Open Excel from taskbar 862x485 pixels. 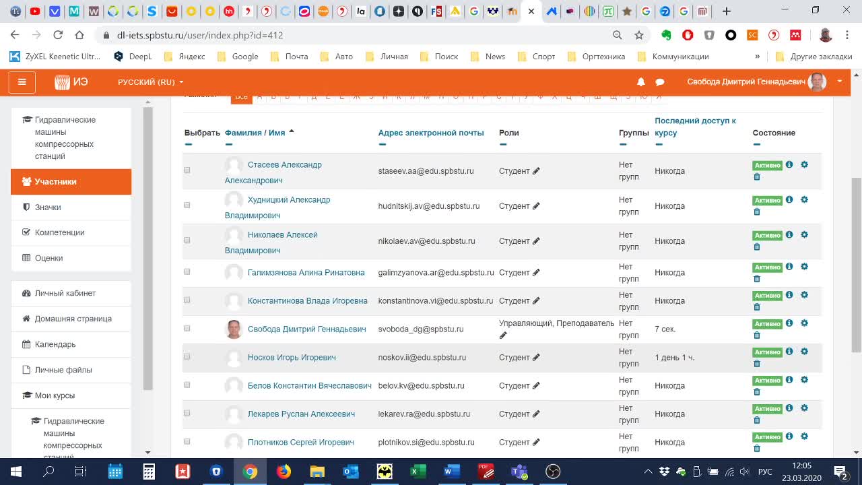coord(418,472)
